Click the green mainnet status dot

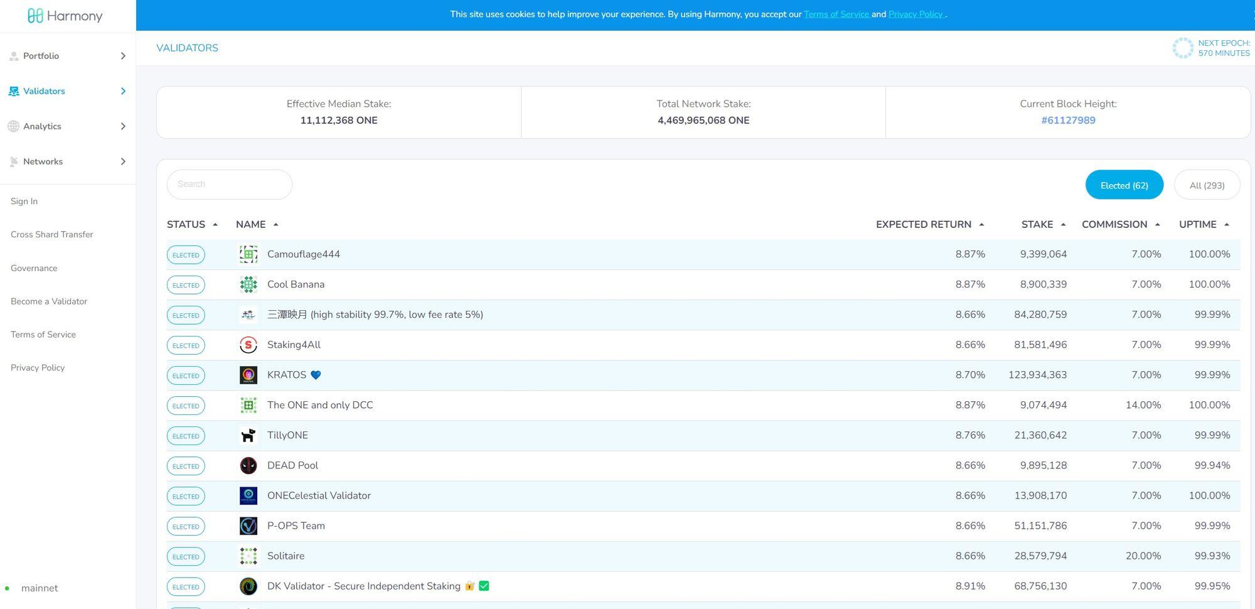[7, 588]
